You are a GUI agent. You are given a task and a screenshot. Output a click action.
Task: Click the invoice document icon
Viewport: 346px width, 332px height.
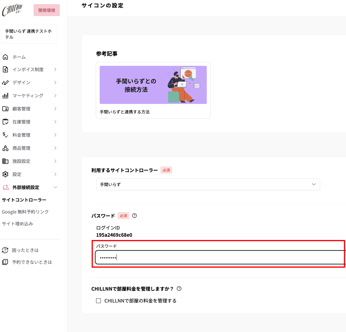coord(5,70)
